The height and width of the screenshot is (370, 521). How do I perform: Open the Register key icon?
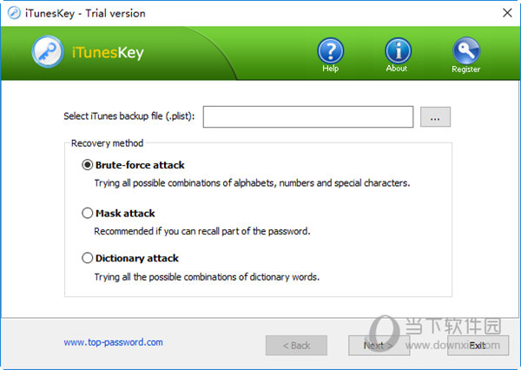click(x=466, y=51)
